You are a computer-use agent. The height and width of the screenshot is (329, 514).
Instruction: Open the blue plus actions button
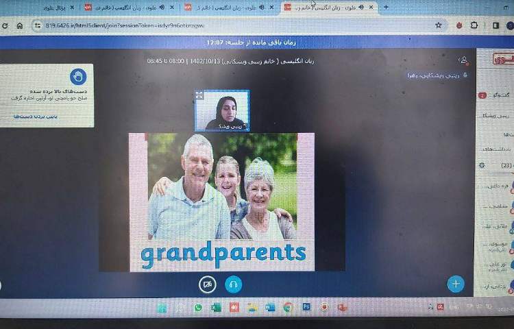pyautogui.click(x=455, y=283)
